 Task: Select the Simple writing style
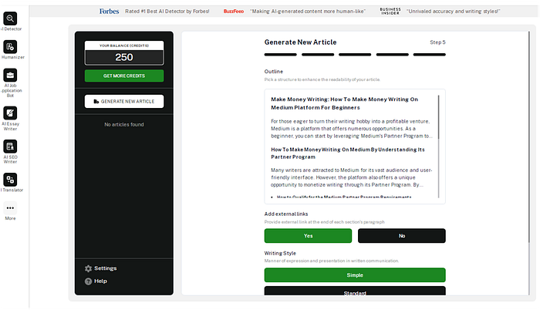[x=355, y=275]
